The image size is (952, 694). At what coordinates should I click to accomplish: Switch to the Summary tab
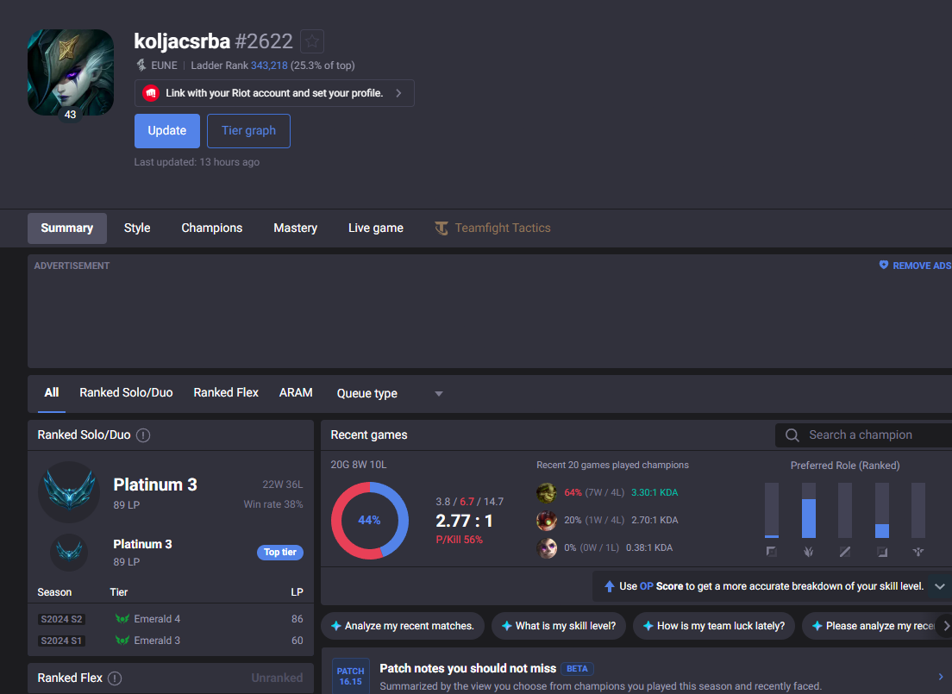[x=66, y=228]
